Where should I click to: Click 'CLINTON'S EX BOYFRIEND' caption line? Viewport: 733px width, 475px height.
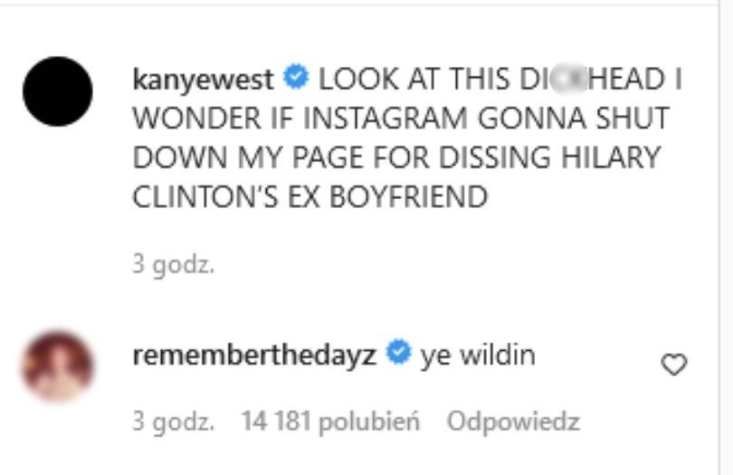[309, 196]
